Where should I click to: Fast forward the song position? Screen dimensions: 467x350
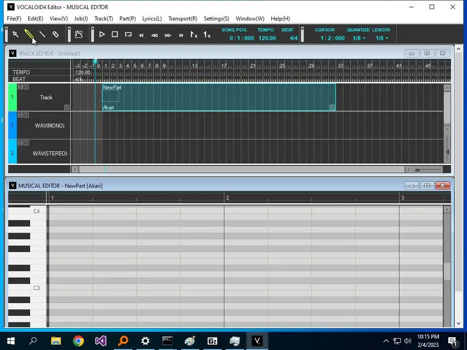[x=168, y=35]
